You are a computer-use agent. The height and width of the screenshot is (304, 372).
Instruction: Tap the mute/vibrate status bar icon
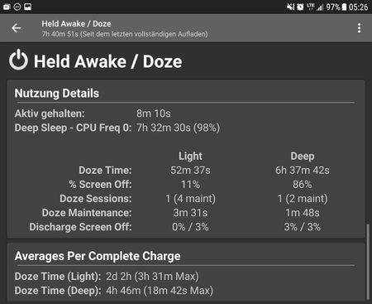click(290, 7)
